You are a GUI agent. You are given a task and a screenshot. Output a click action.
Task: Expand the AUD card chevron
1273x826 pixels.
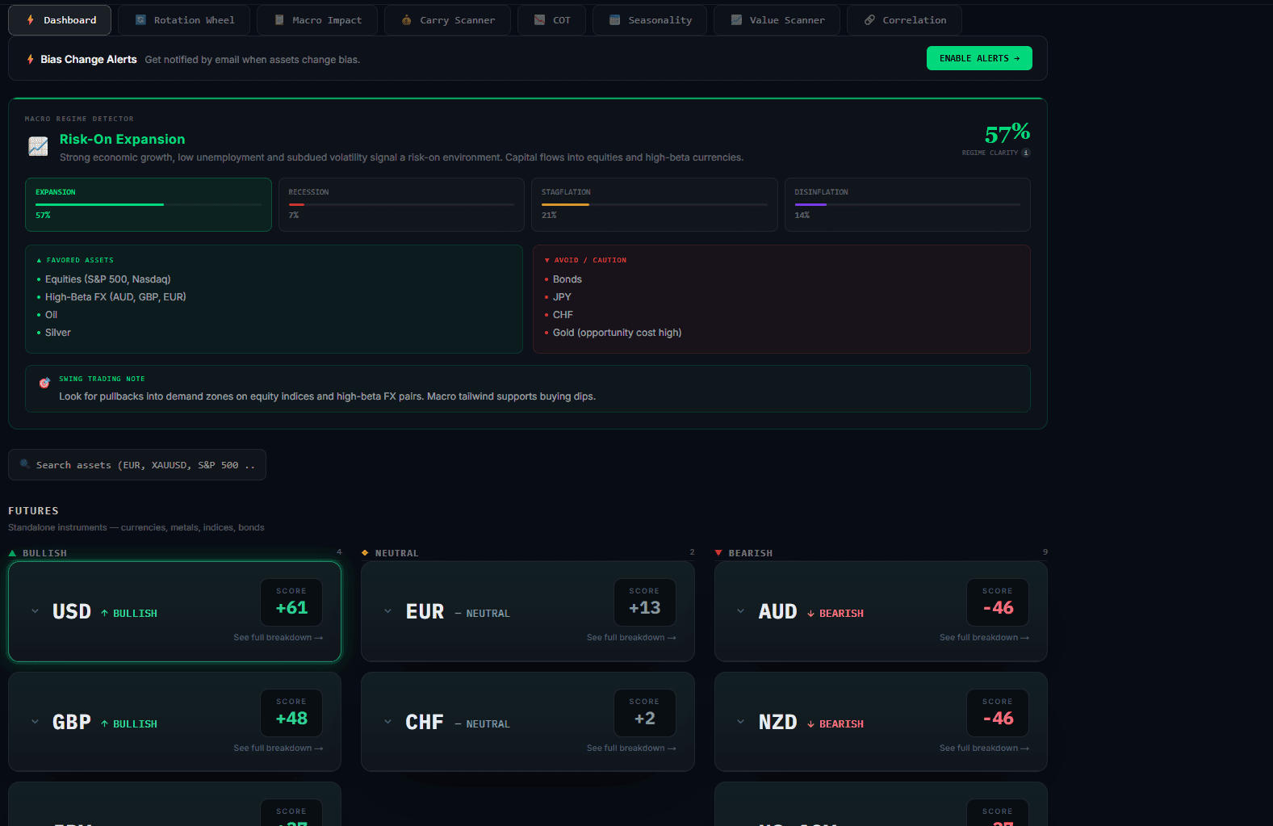click(x=740, y=611)
